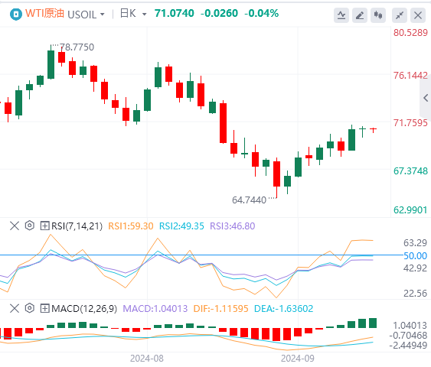Click the RSI 63.29 axis label
This screenshot has height=367, width=431.
416,242
